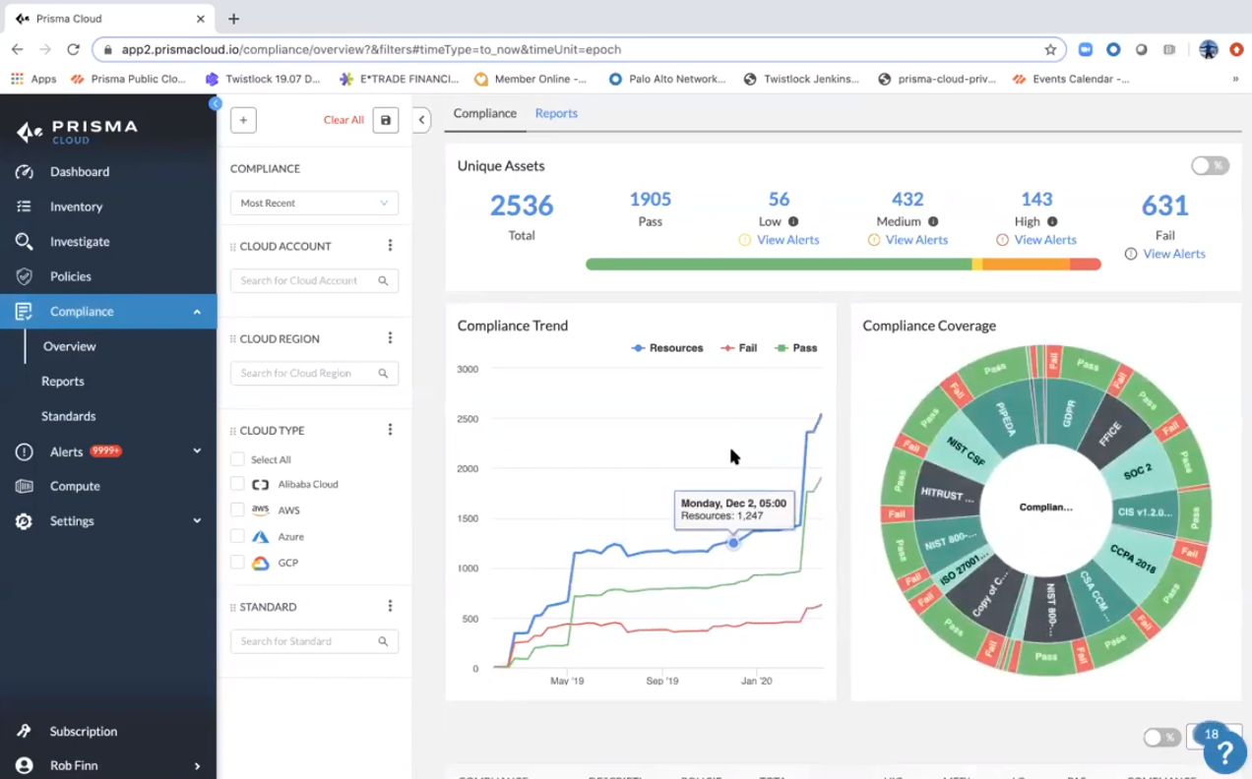Check the AWS cloud type checkbox
The image size is (1252, 779).
click(237, 509)
